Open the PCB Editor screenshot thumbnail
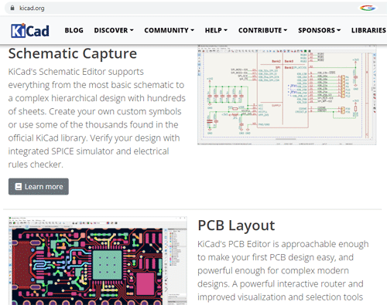This screenshot has height=305, width=387. 98,261
